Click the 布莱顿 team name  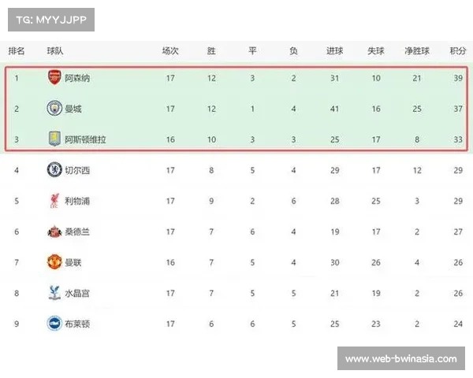click(77, 324)
